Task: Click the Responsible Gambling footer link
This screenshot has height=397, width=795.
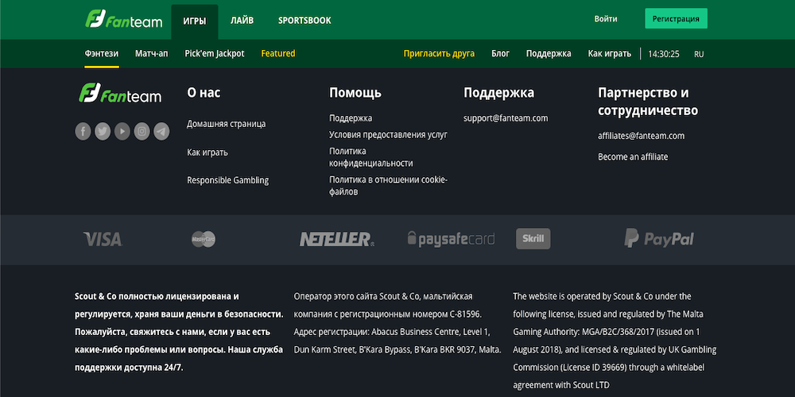Action: [227, 180]
